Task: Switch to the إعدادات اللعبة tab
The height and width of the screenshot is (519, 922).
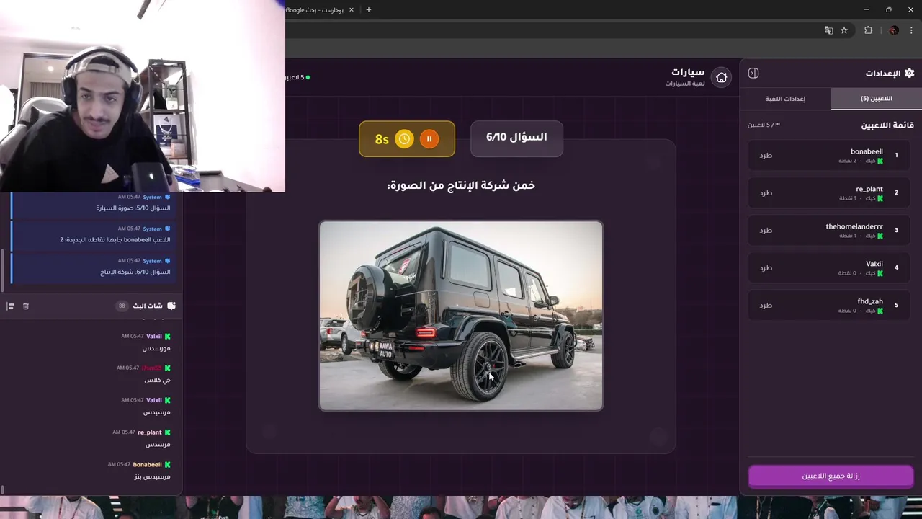Action: [785, 99]
